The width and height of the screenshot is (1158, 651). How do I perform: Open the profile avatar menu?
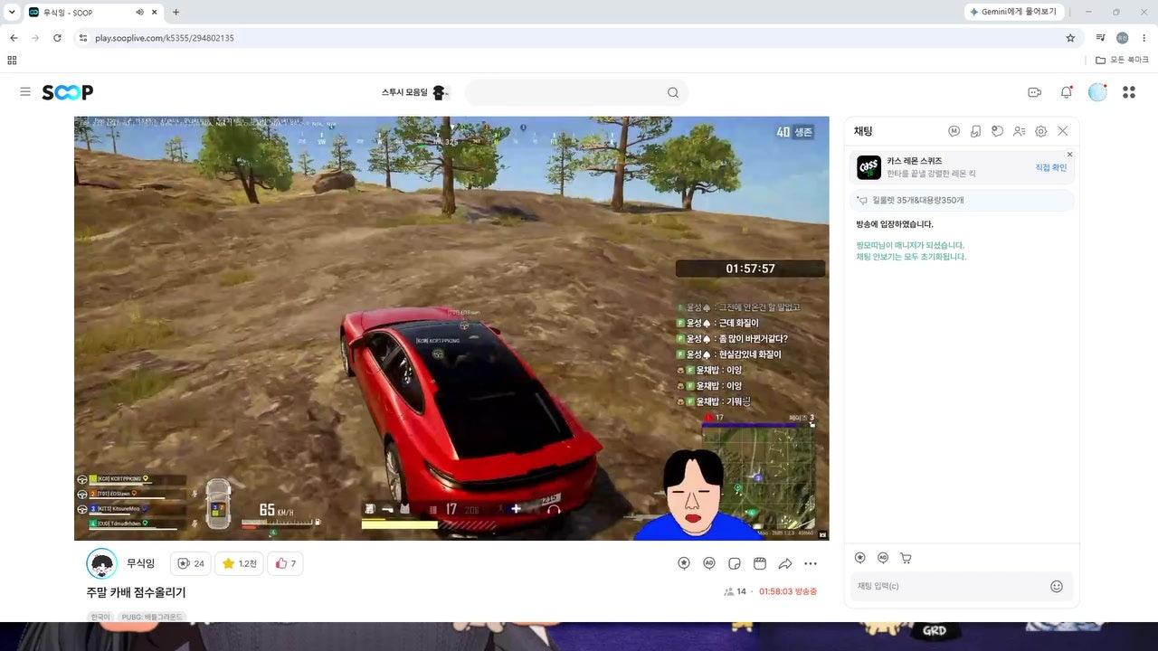click(x=1097, y=92)
